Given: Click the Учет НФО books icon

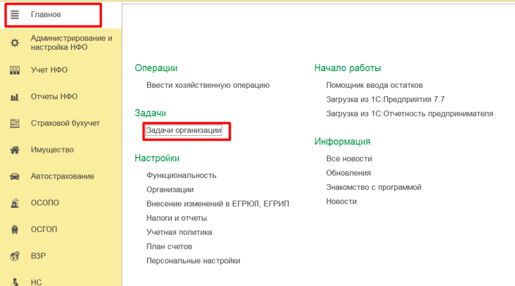Looking at the screenshot, I should tap(15, 70).
